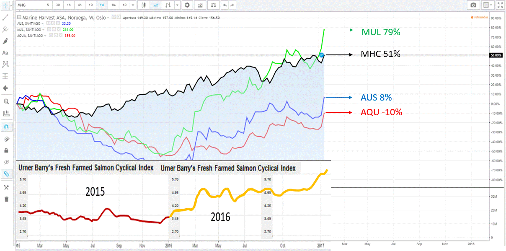Select the 1D interval beside 1M

(124, 5)
